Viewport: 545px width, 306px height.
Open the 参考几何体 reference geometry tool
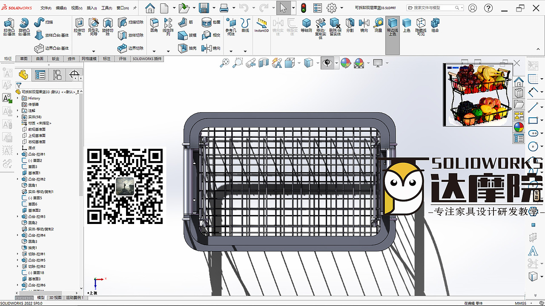tap(230, 27)
